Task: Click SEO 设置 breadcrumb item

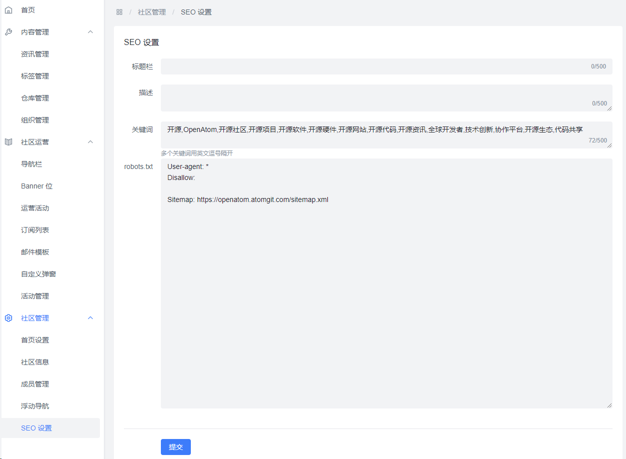Action: click(x=196, y=12)
